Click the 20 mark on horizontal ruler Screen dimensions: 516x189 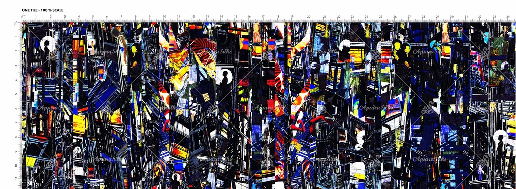coord(309,17)
